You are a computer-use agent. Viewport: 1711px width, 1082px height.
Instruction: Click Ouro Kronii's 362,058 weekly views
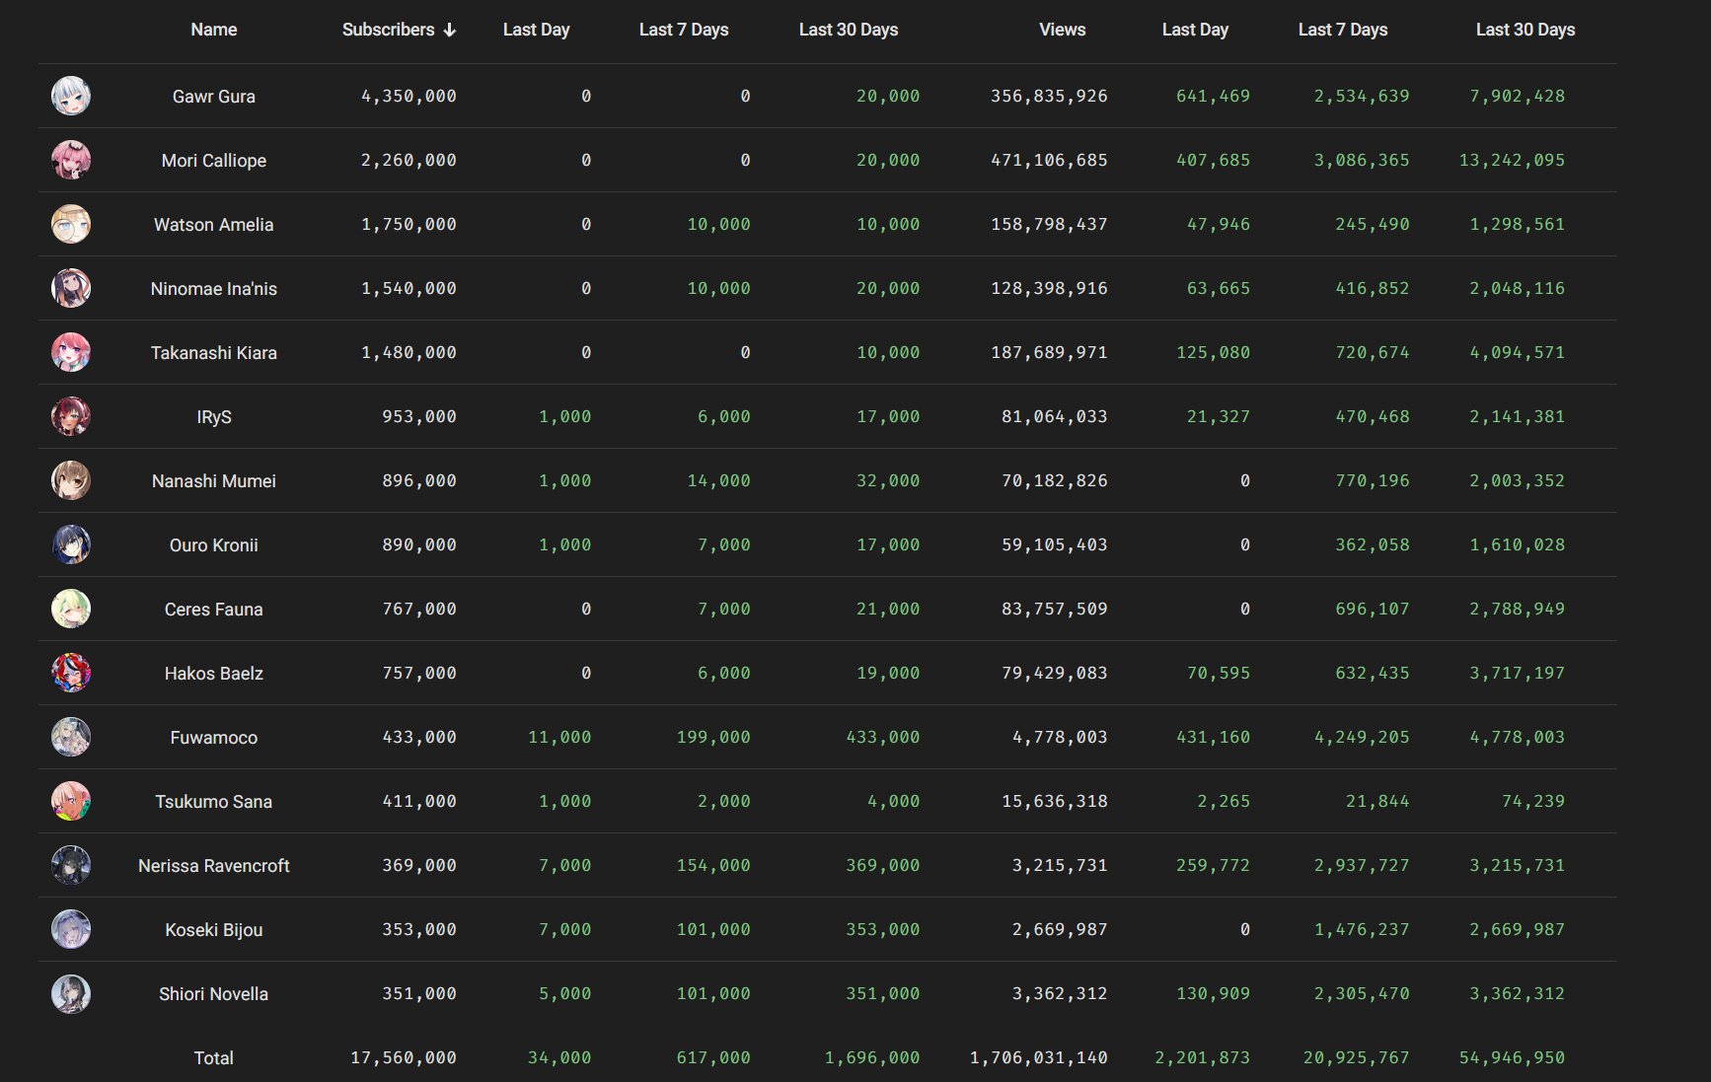(1373, 544)
